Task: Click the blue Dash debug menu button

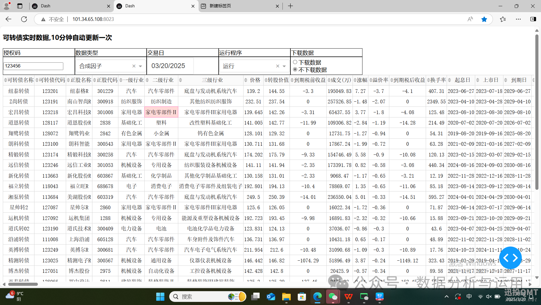Action: (510, 258)
